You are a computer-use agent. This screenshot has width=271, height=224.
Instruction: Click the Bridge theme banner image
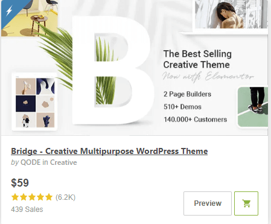click(x=135, y=68)
